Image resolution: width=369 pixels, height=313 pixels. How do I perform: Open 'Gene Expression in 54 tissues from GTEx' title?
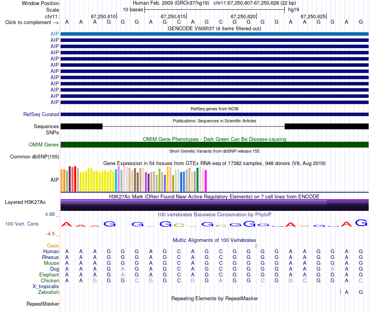[214, 163]
